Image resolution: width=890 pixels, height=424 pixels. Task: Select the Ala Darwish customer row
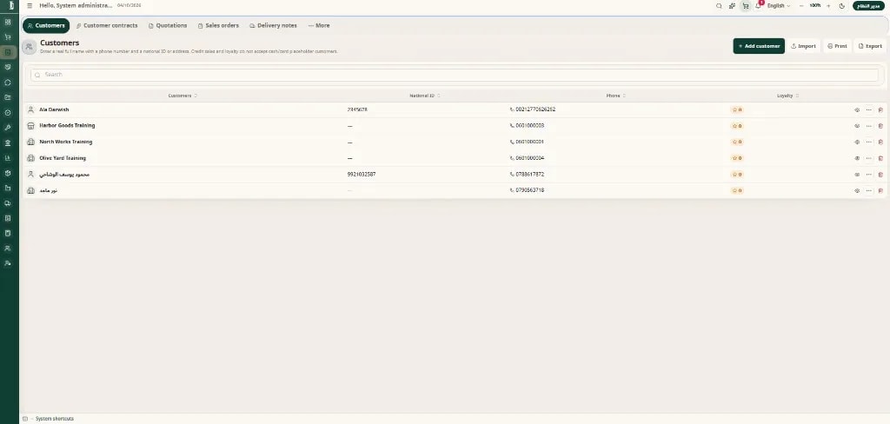(454, 110)
